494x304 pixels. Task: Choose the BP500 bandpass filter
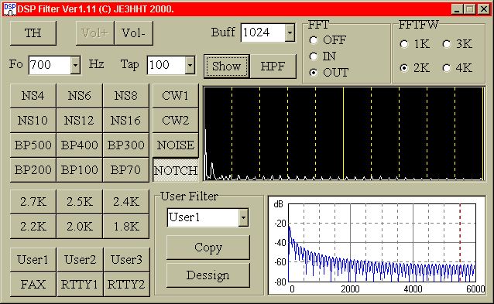(x=33, y=145)
